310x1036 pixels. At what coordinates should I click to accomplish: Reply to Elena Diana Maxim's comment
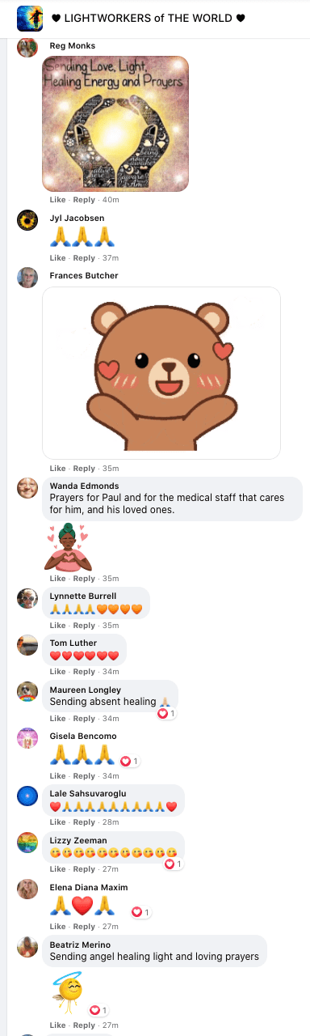[84, 927]
